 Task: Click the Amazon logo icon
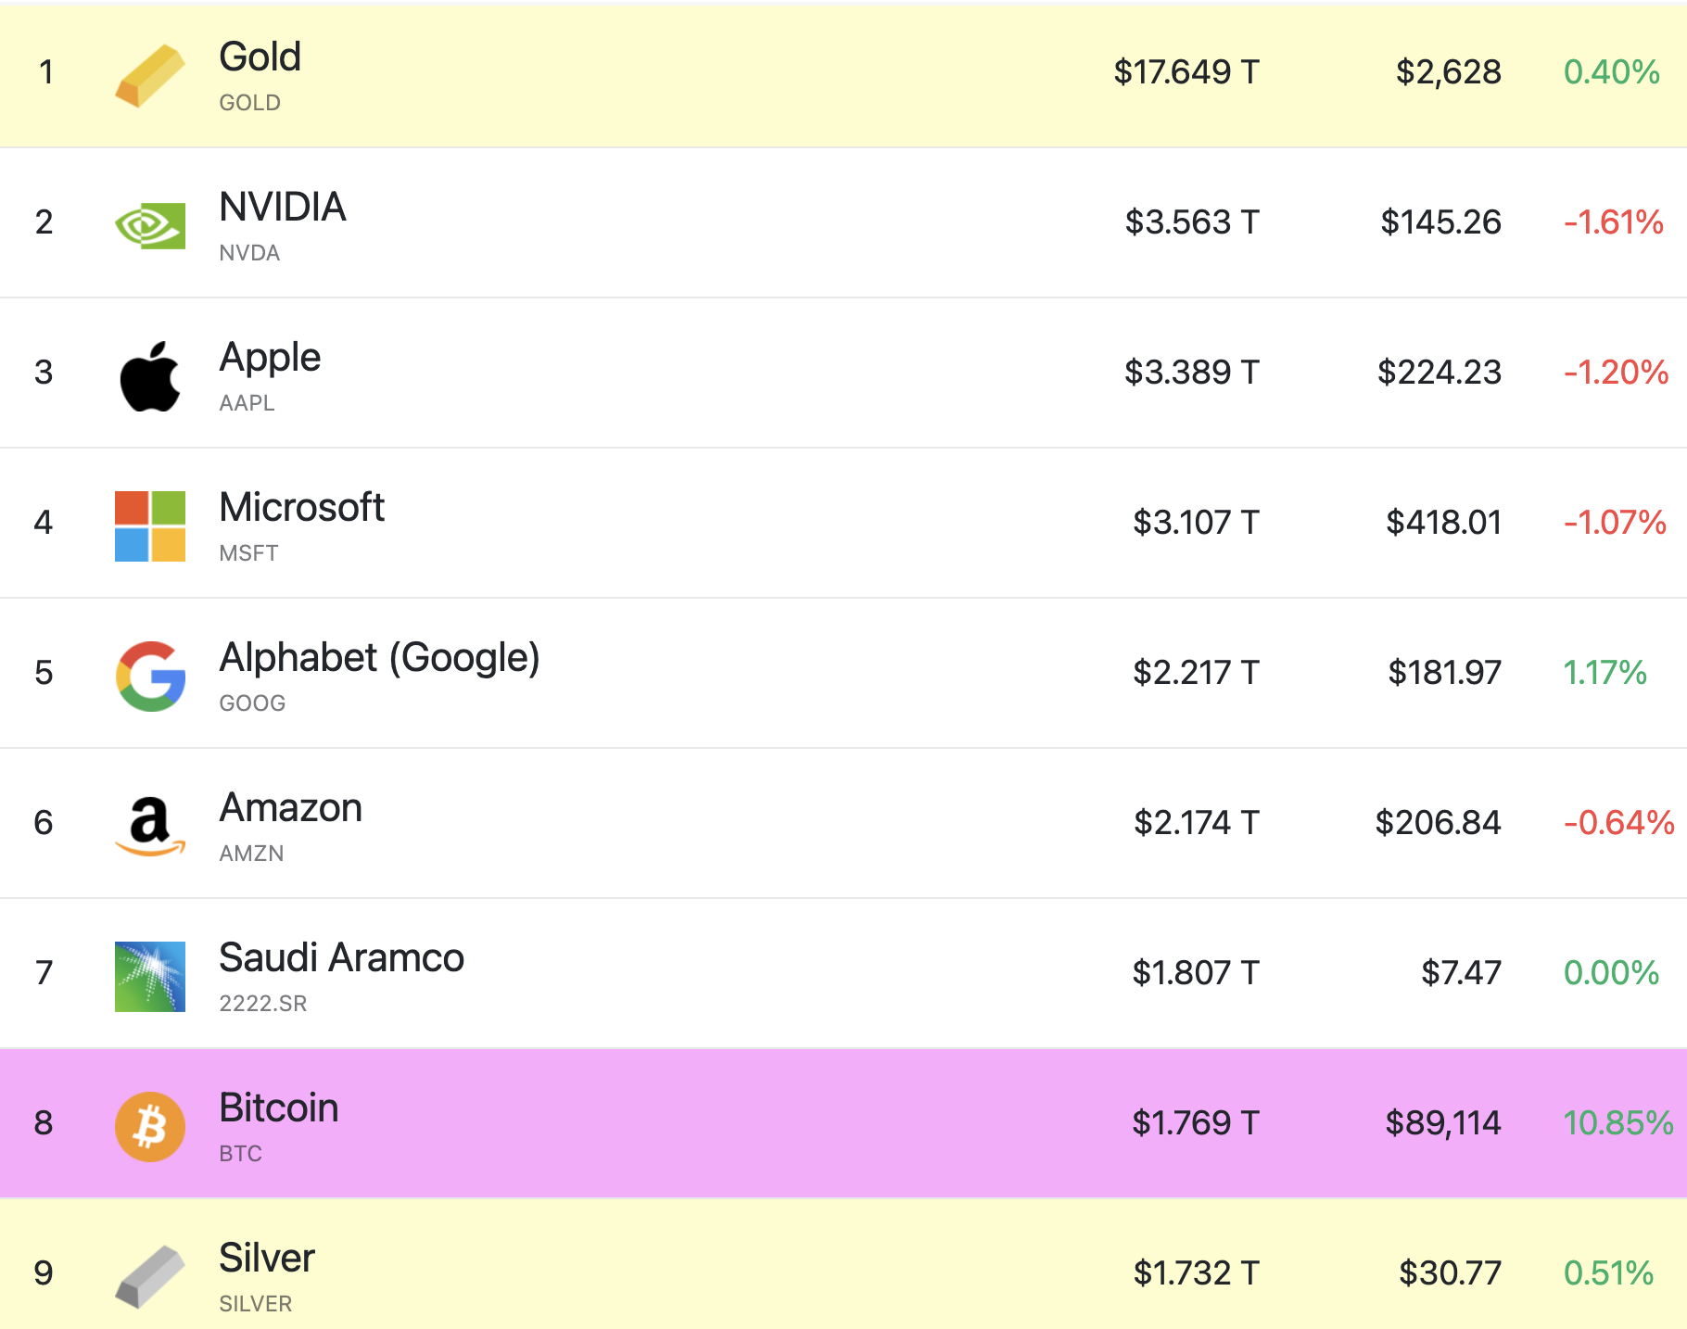click(149, 826)
